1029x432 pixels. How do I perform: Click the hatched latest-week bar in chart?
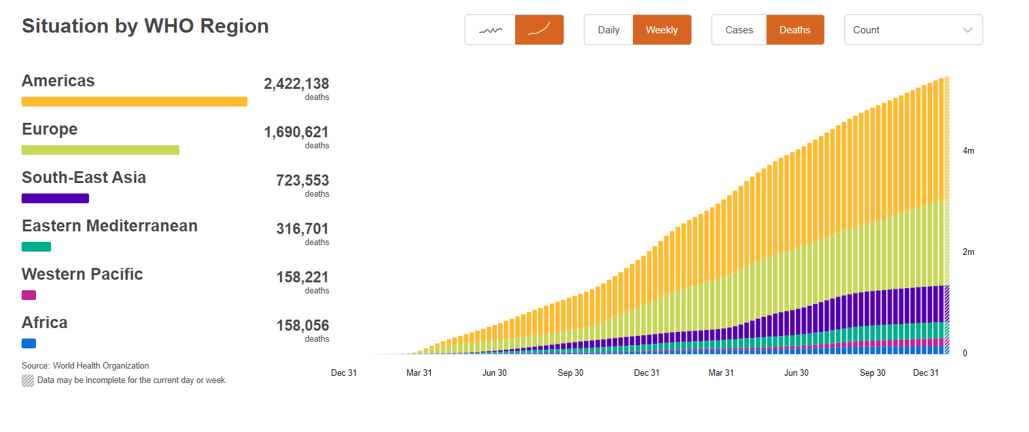(x=947, y=216)
